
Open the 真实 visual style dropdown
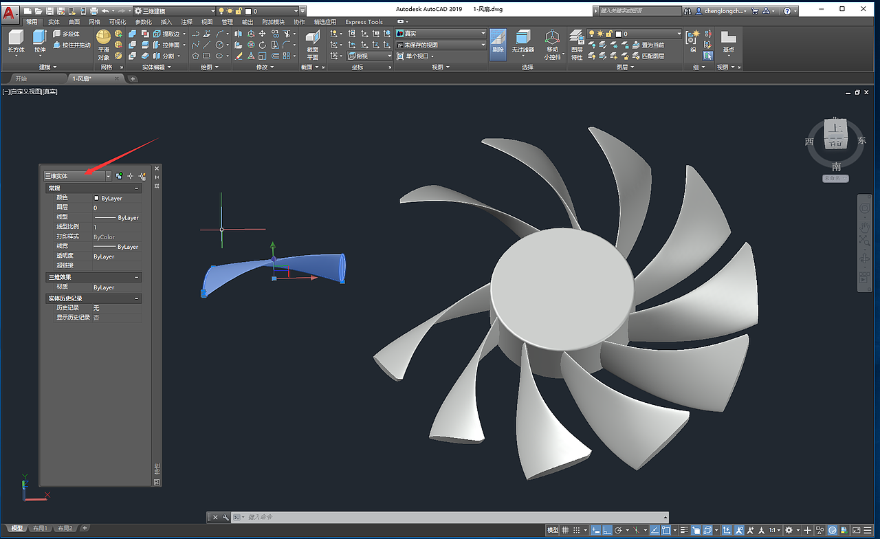[x=441, y=33]
